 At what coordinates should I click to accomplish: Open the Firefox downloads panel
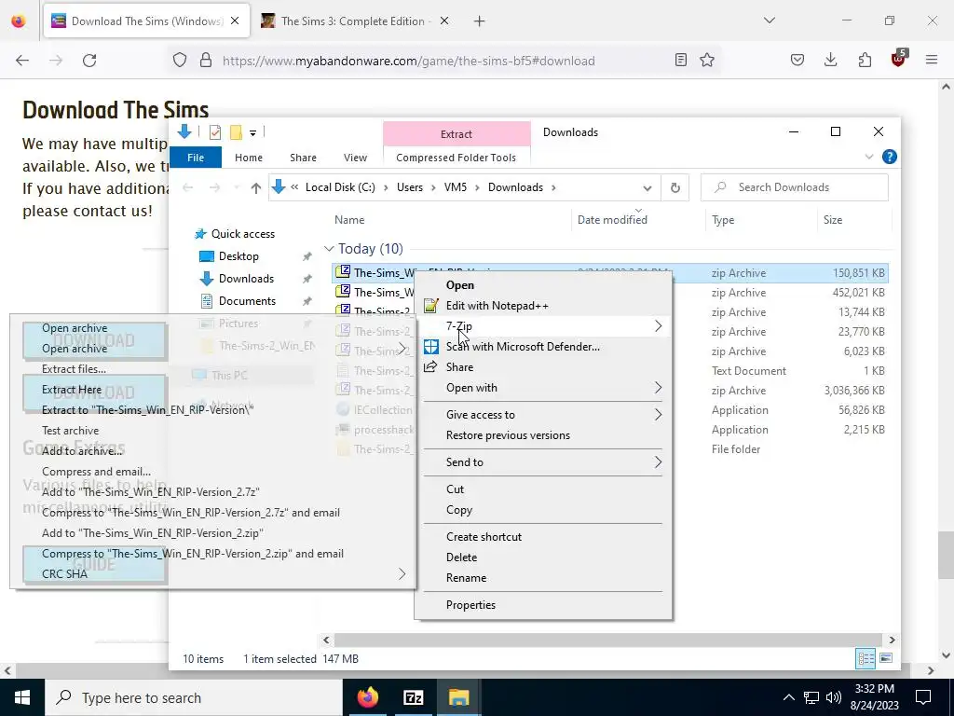click(x=830, y=61)
